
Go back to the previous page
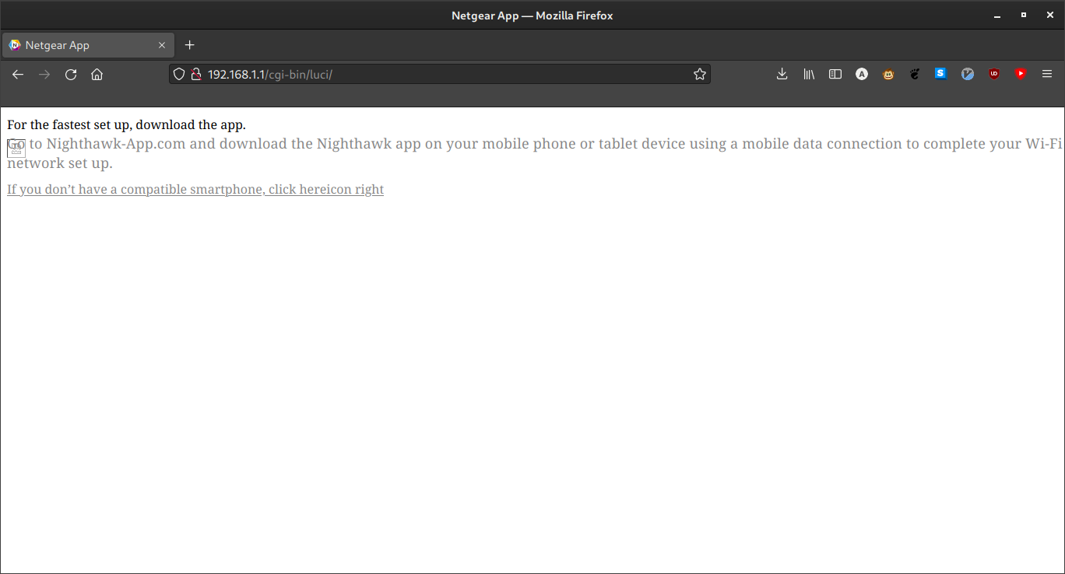click(18, 75)
